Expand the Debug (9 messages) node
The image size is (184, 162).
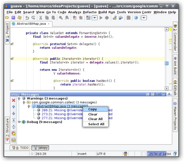tap(19, 122)
